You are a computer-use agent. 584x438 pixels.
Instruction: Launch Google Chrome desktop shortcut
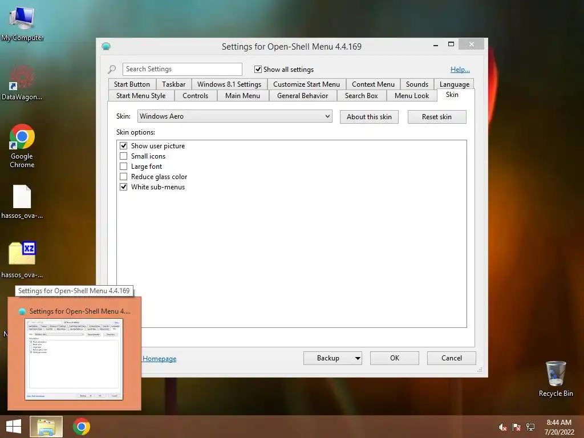coord(22,146)
